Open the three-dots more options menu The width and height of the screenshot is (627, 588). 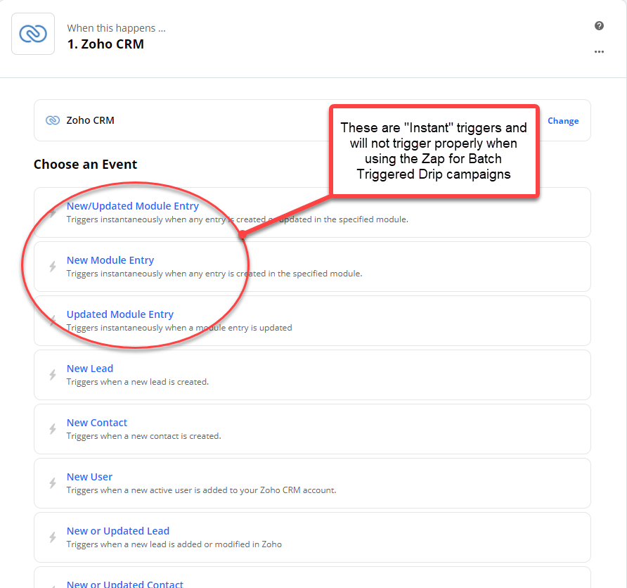click(599, 51)
